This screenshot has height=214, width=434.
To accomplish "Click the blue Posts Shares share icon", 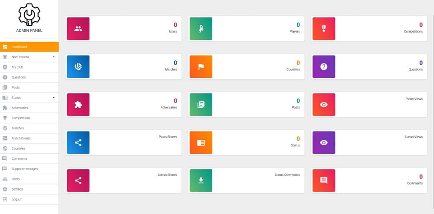I will point(78,142).
